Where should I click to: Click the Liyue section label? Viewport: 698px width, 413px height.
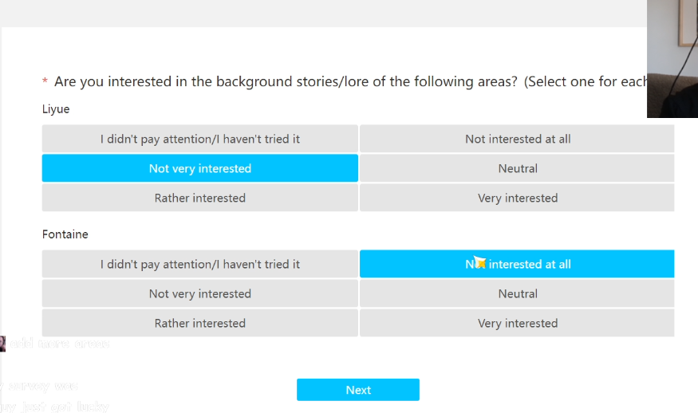(x=56, y=109)
